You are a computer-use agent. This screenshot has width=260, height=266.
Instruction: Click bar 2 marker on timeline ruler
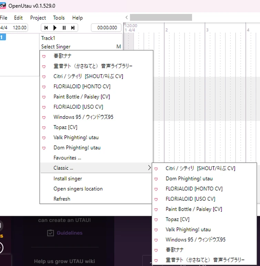167,30
